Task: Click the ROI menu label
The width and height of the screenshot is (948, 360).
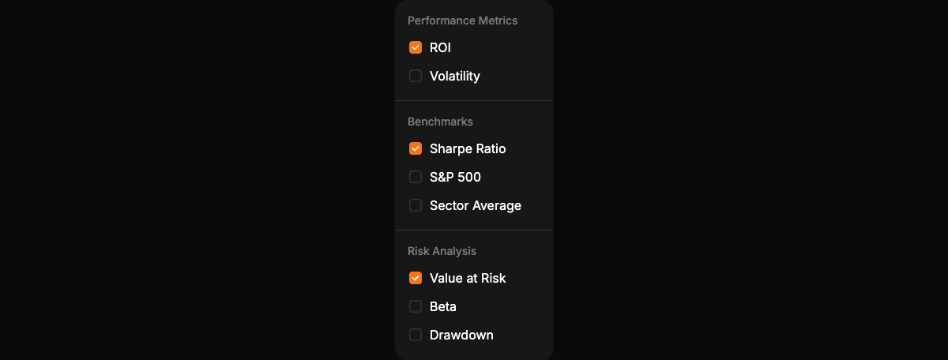Action: click(x=440, y=47)
